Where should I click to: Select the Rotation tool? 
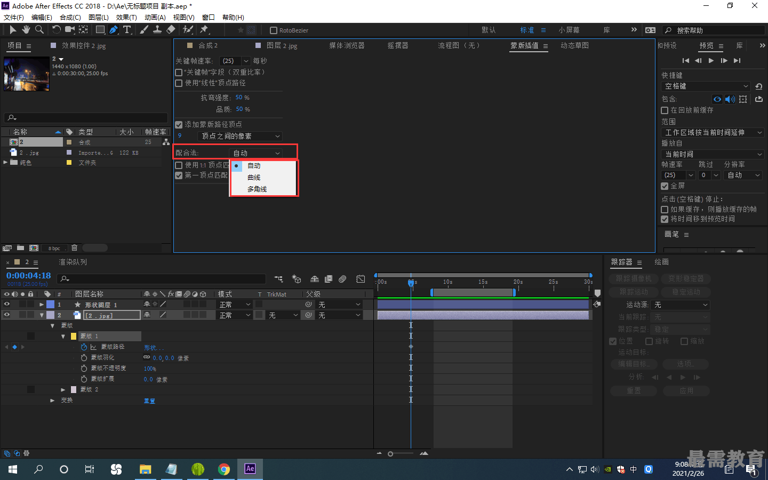(x=56, y=30)
